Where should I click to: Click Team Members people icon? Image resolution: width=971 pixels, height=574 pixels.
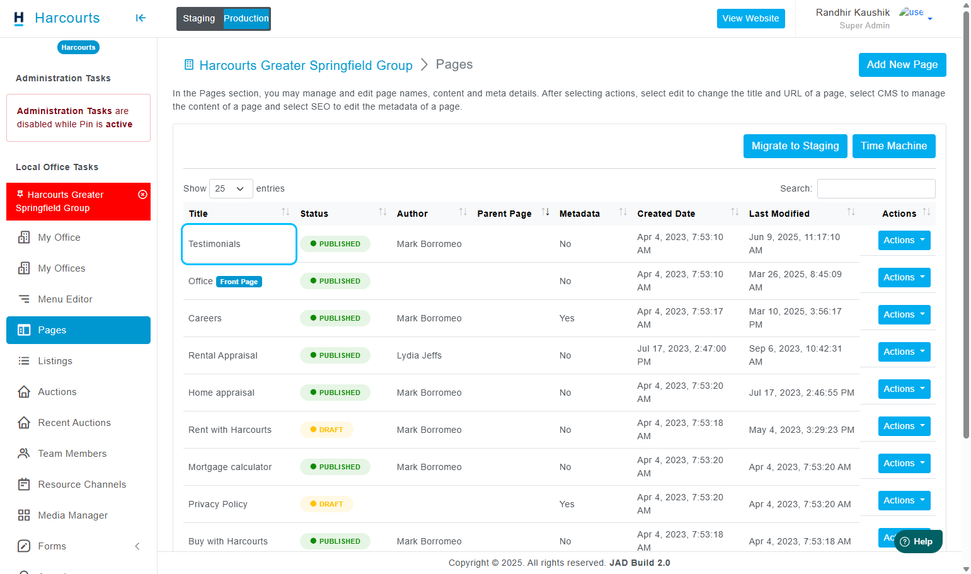pyautogui.click(x=24, y=454)
